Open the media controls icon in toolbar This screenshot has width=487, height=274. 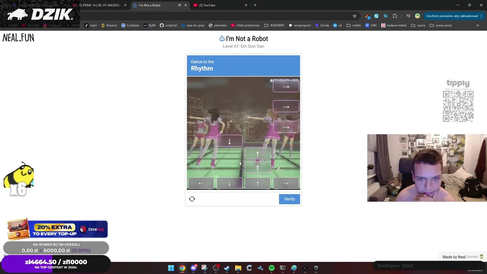point(408,16)
